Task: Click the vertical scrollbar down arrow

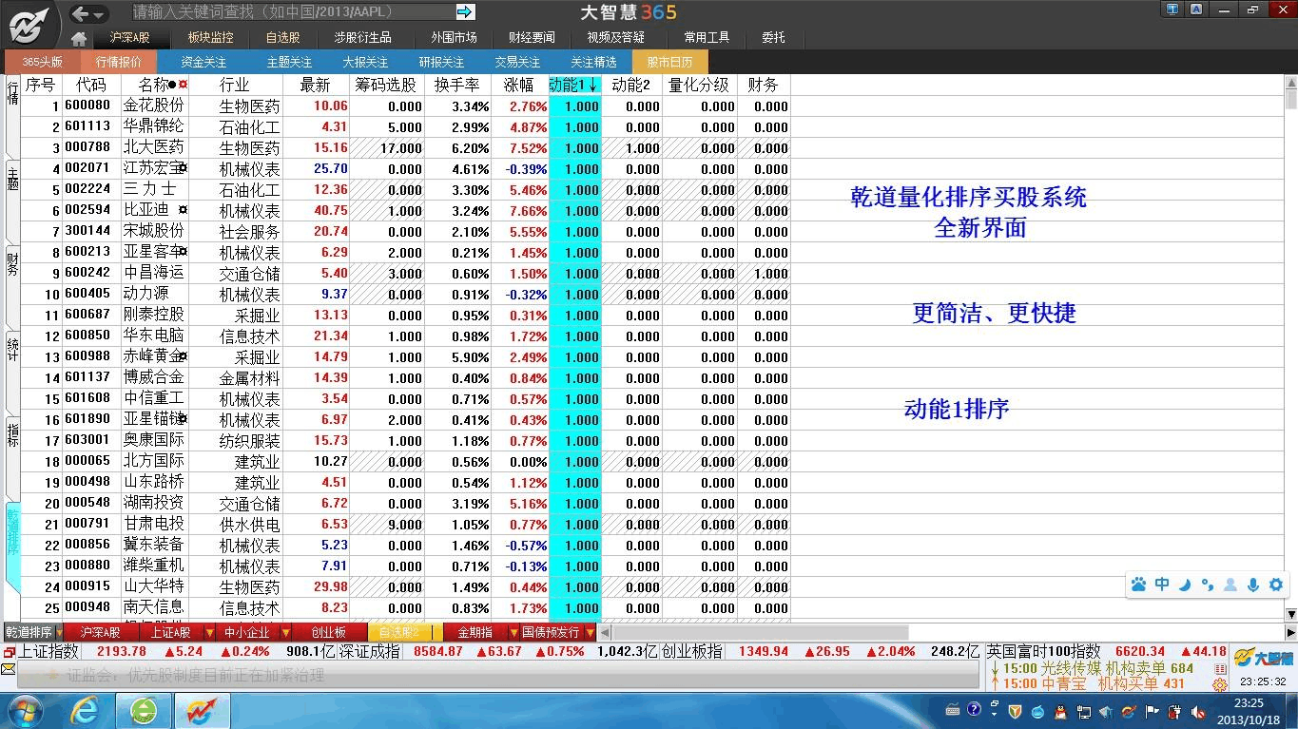Action: coord(1290,615)
